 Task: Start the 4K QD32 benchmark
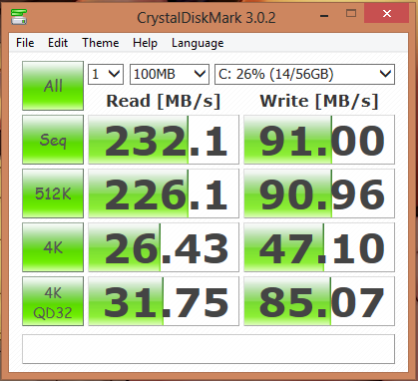coord(53,301)
